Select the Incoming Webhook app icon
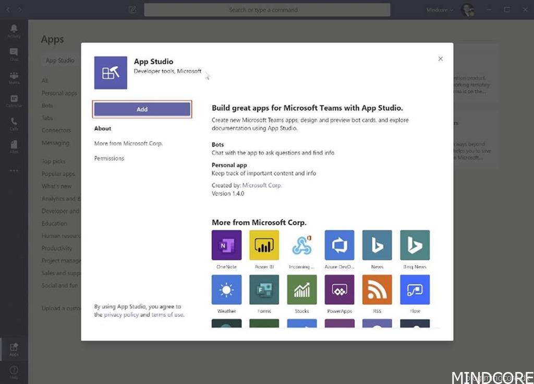 pyautogui.click(x=302, y=245)
